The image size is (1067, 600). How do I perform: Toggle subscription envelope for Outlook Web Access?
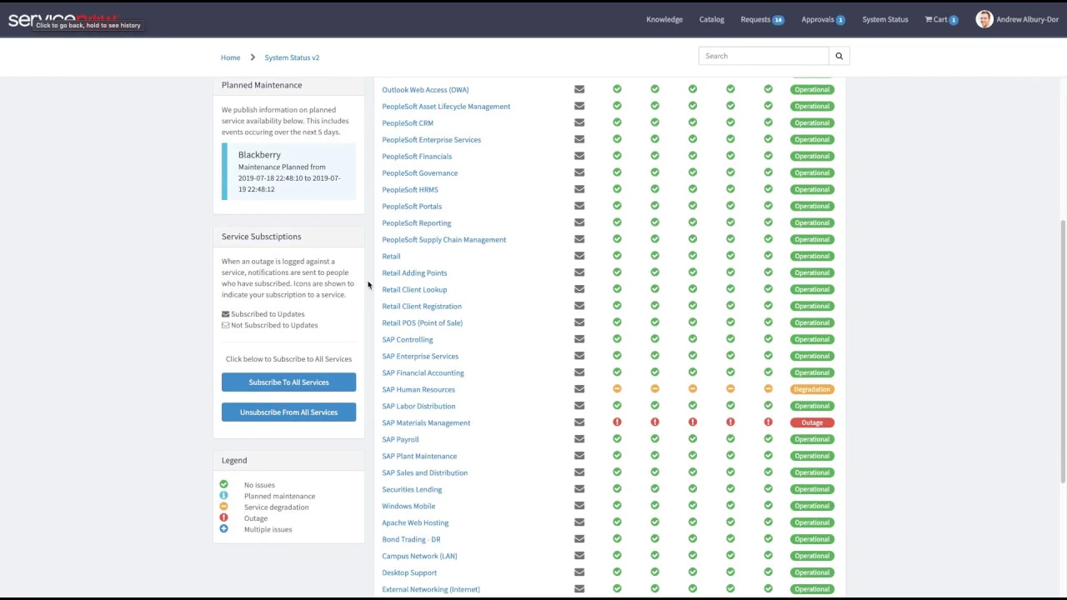click(x=579, y=89)
